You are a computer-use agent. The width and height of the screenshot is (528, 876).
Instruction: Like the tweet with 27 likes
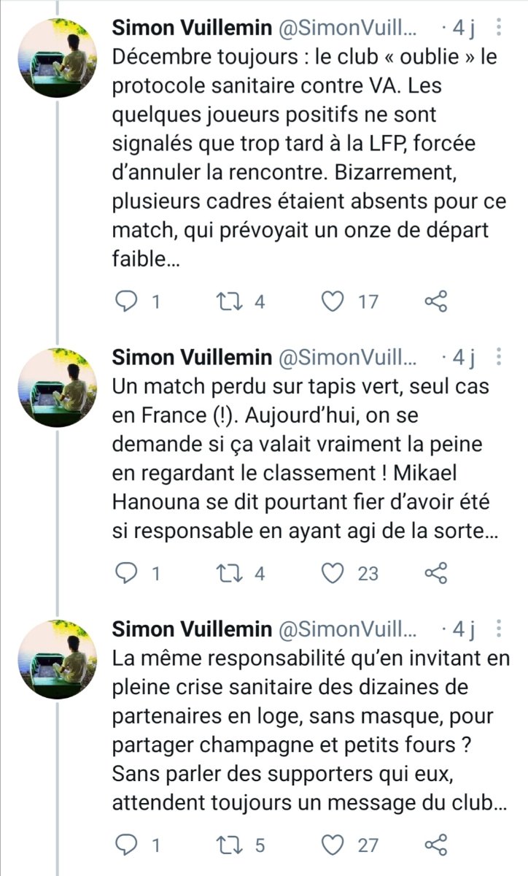(x=334, y=845)
